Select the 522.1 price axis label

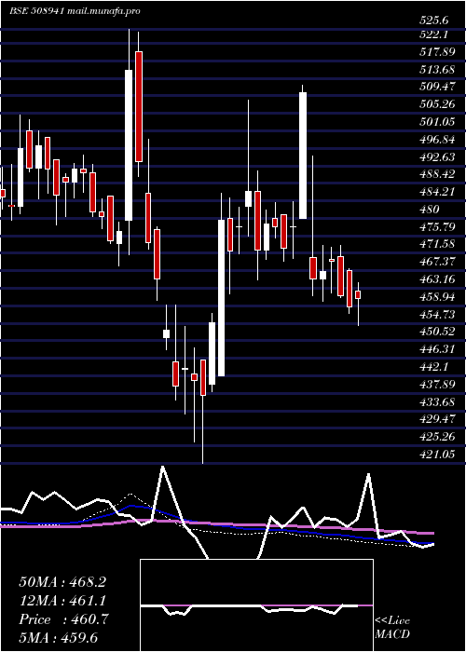coord(434,34)
